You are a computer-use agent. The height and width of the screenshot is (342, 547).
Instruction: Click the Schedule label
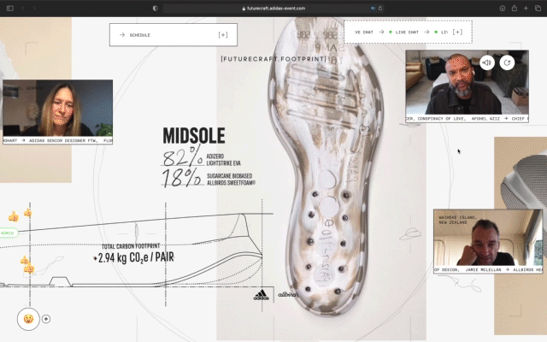(140, 35)
